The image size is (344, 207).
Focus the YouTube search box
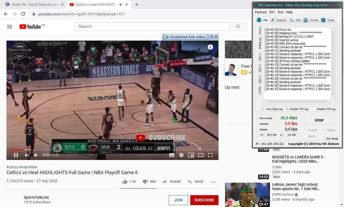pyautogui.click(x=152, y=26)
